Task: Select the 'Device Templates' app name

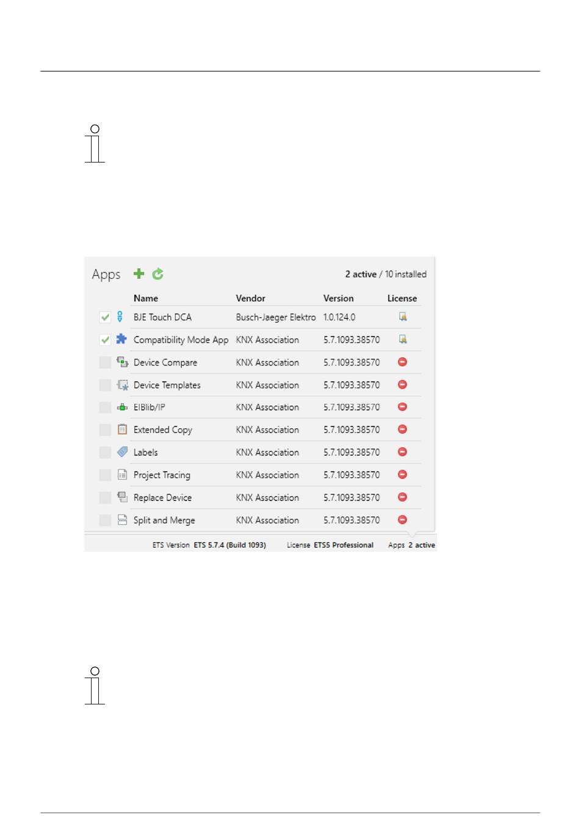Action: pyautogui.click(x=167, y=385)
